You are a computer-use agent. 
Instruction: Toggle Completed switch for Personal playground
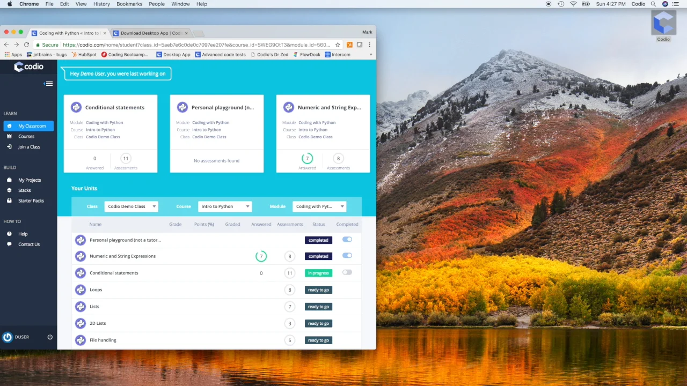(x=347, y=240)
